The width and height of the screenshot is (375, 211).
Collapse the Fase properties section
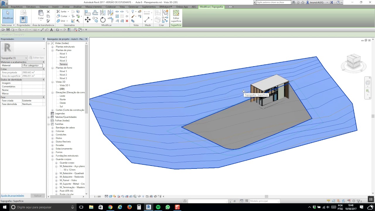43,97
